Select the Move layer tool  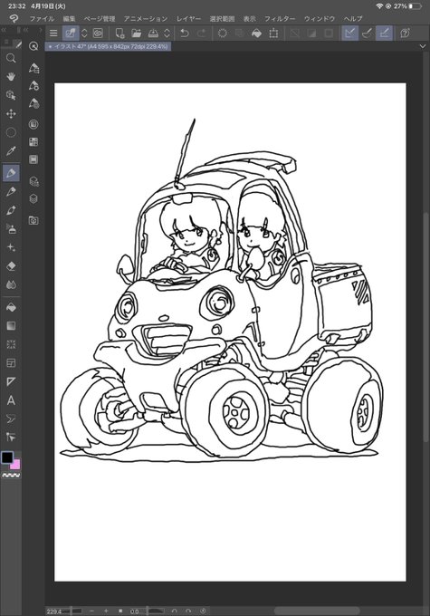click(11, 114)
